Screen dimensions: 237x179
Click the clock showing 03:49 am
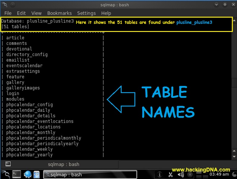[219, 175]
